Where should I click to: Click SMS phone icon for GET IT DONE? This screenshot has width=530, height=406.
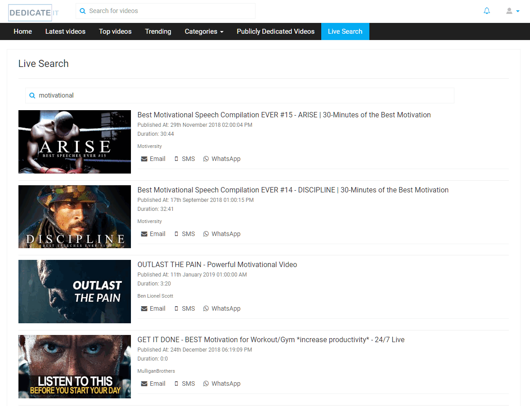pyautogui.click(x=176, y=384)
